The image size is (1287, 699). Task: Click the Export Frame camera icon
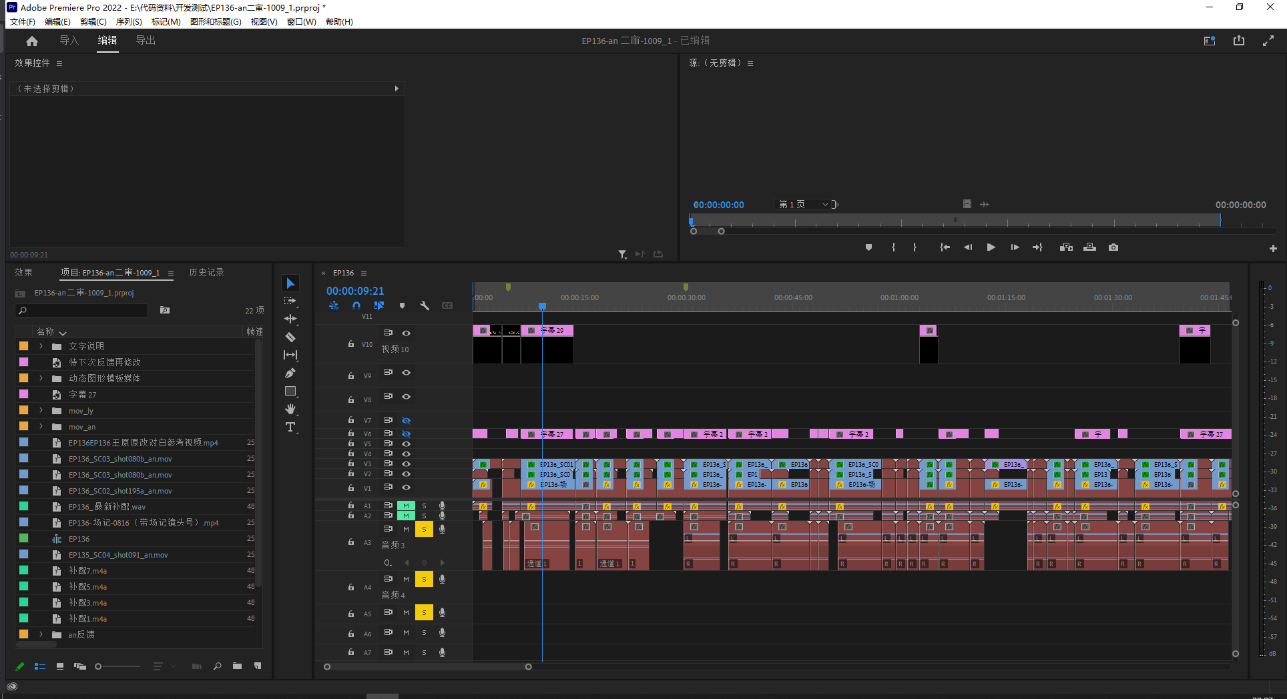click(x=1113, y=247)
